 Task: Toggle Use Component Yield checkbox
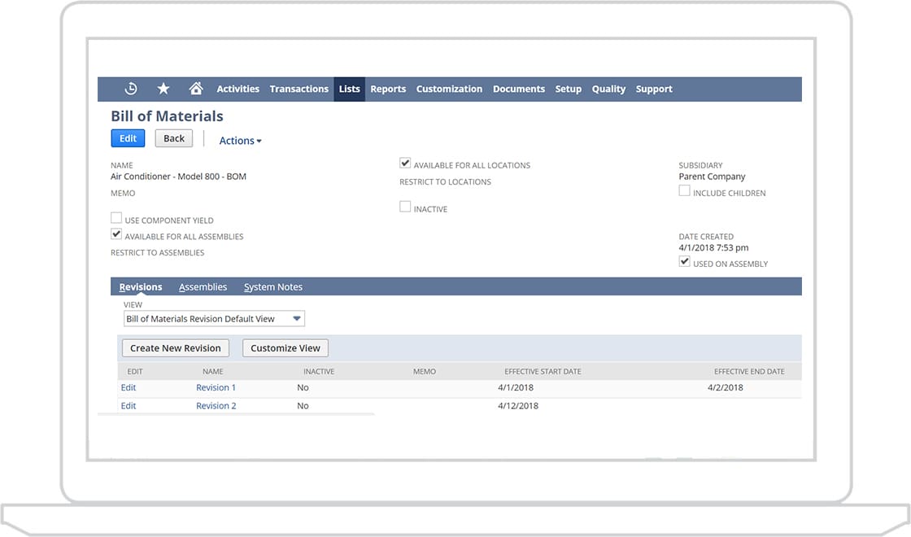116,218
